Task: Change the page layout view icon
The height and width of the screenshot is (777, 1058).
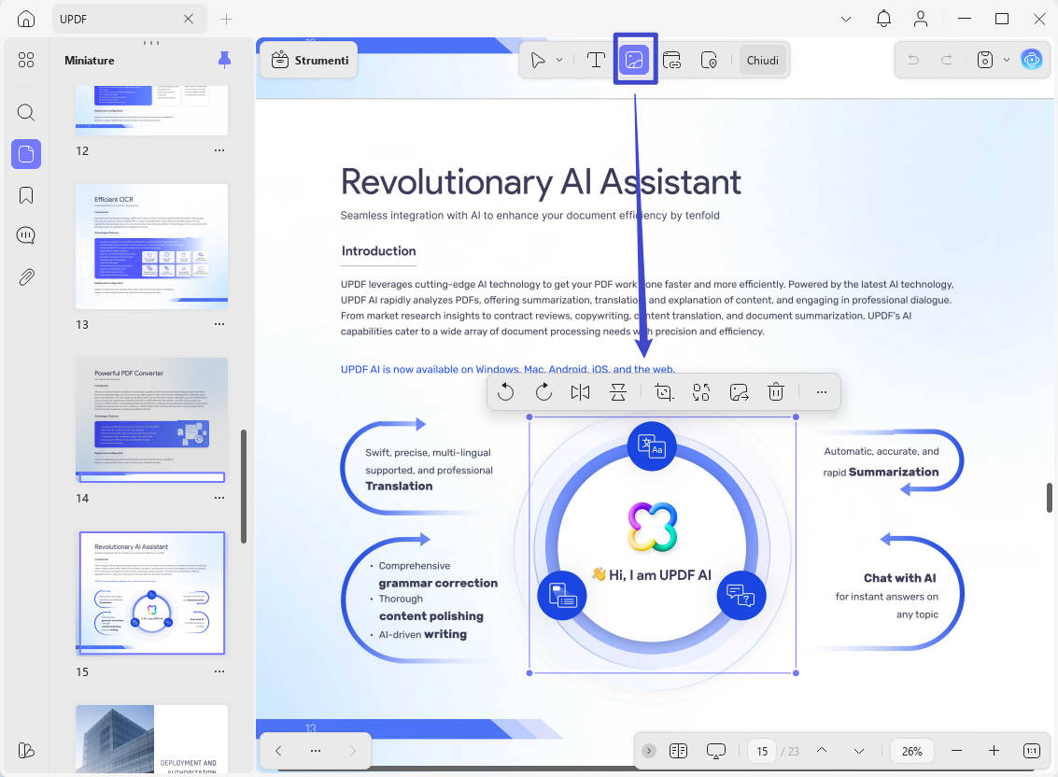Action: pos(678,751)
